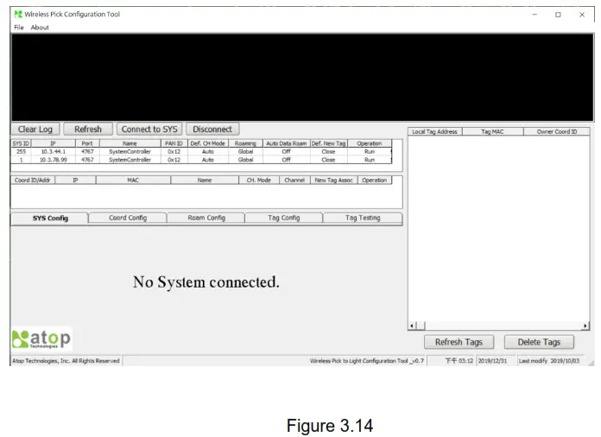601x437 pixels.
Task: Click the Atop Technologies logo
Action: point(41,339)
